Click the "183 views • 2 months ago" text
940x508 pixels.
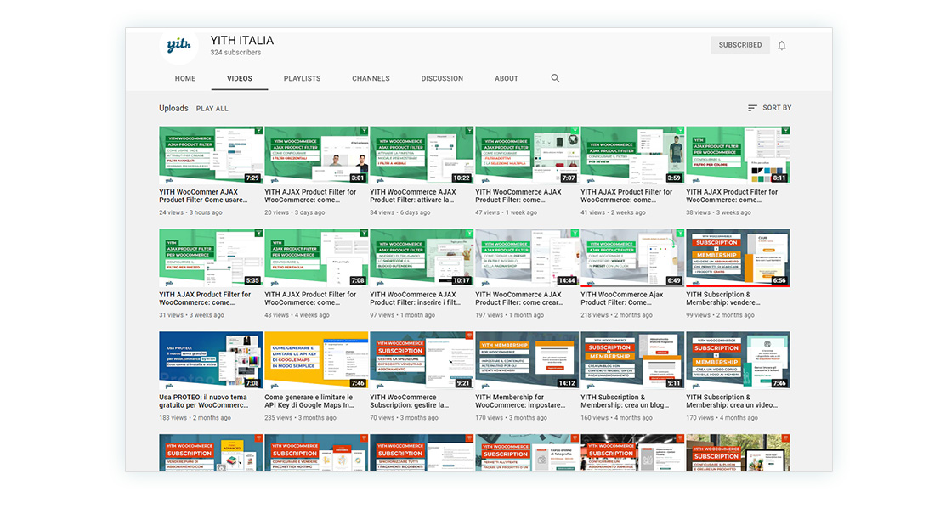pos(195,418)
